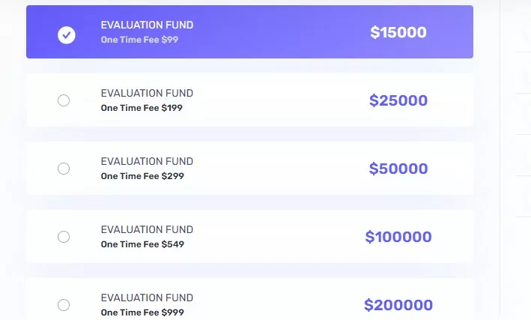Viewport: 531px width, 320px height.
Task: Click the $100000 price label
Action: [398, 237]
